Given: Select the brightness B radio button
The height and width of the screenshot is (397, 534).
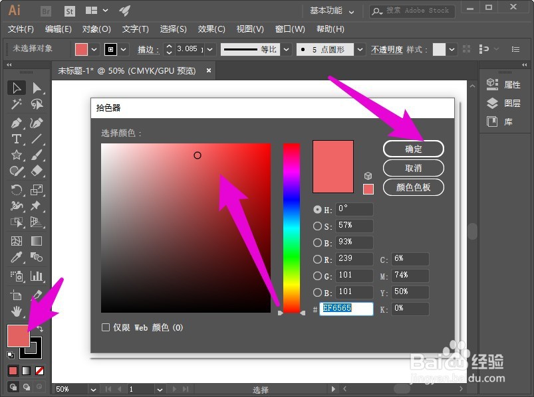Looking at the screenshot, I should point(317,242).
